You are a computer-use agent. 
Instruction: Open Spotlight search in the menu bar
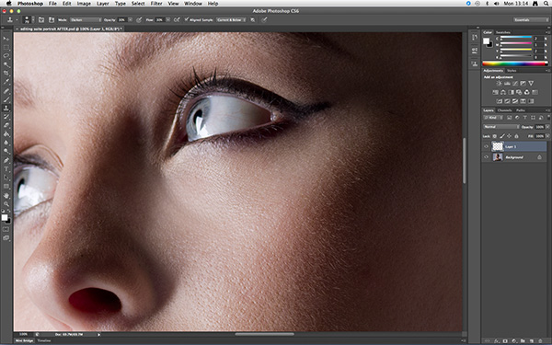[x=546, y=4]
